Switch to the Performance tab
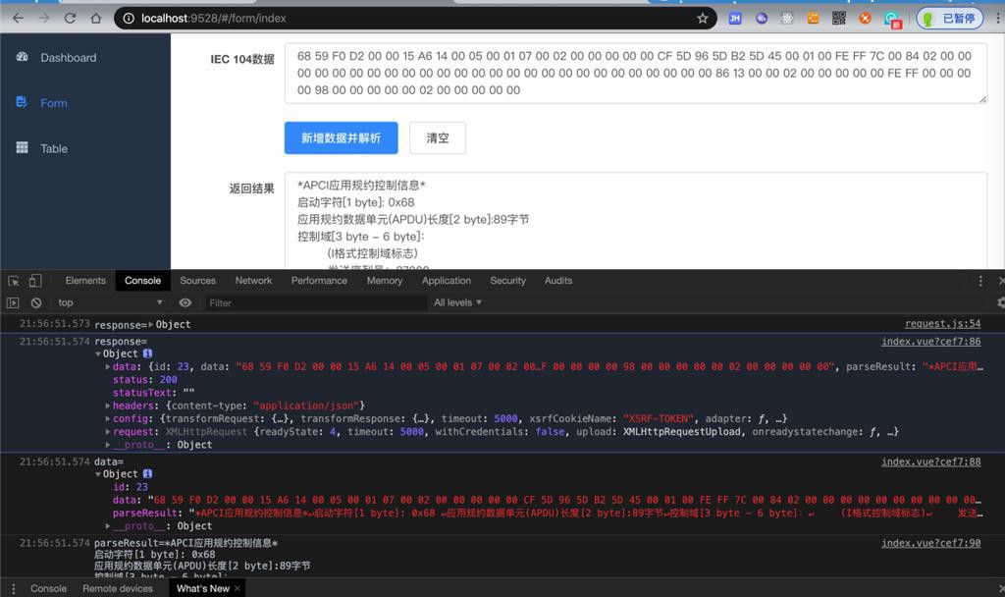1005x597 pixels. (x=319, y=281)
